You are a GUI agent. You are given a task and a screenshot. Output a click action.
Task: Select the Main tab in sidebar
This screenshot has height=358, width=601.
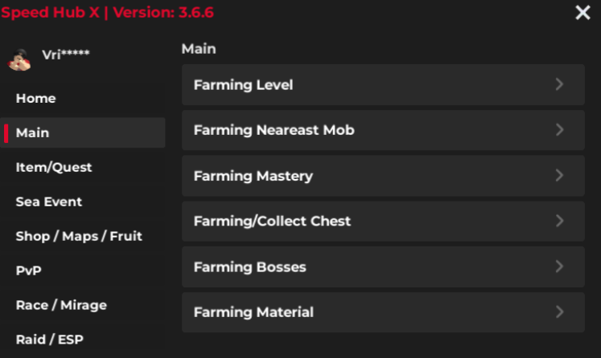click(33, 133)
